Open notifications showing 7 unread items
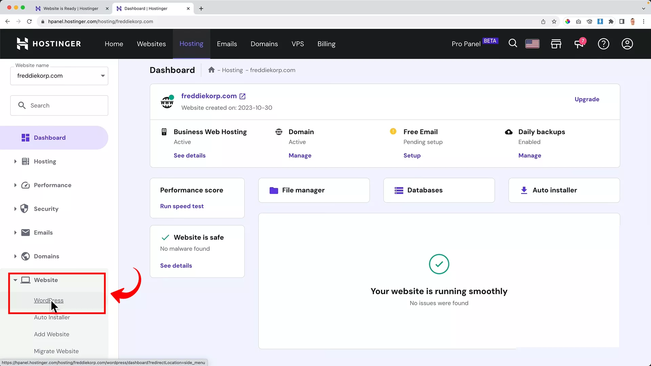Screen dimensions: 651x366 (579, 44)
